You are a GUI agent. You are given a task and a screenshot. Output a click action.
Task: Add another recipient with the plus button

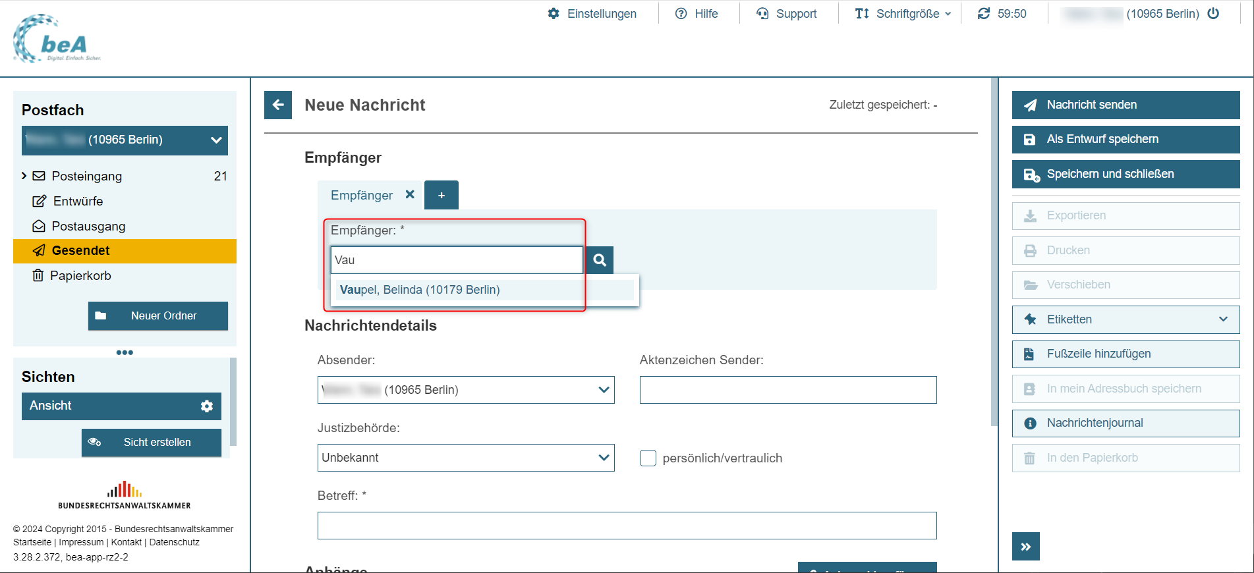441,195
